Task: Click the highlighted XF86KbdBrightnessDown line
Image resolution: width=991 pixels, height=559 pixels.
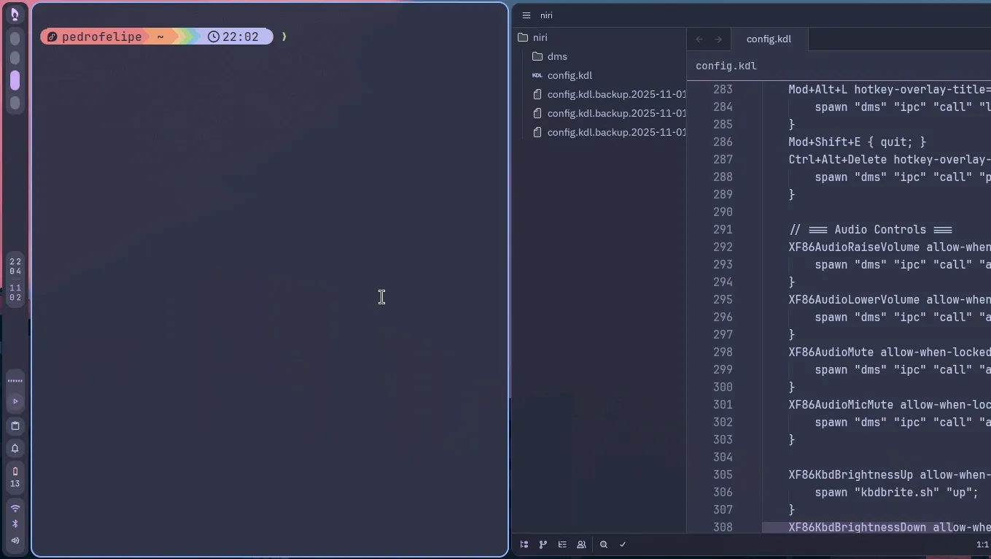Action: click(877, 528)
